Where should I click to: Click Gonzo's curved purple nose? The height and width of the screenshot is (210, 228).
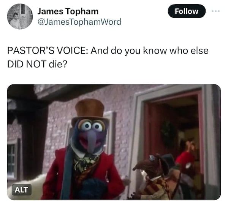(92, 141)
